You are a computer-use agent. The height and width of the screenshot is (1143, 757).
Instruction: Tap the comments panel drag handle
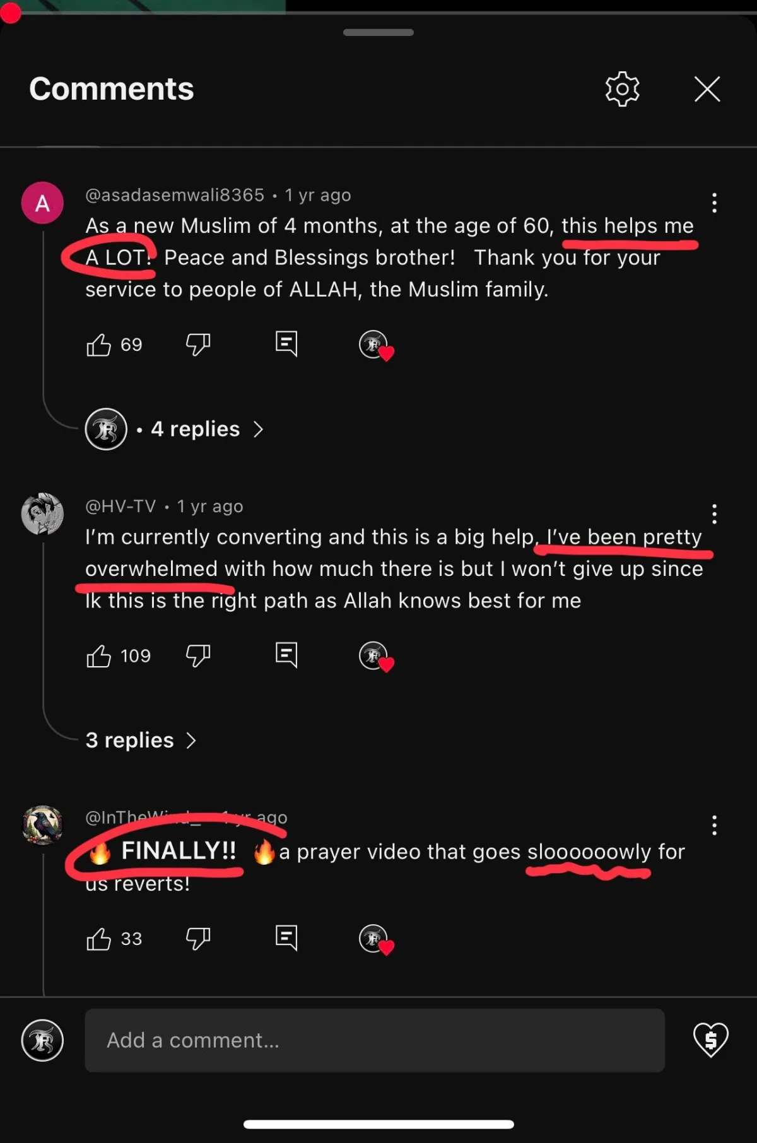coord(378,32)
